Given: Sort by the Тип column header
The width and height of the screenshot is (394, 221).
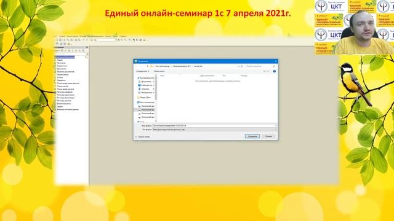Looking at the screenshot, I should pos(224,76).
